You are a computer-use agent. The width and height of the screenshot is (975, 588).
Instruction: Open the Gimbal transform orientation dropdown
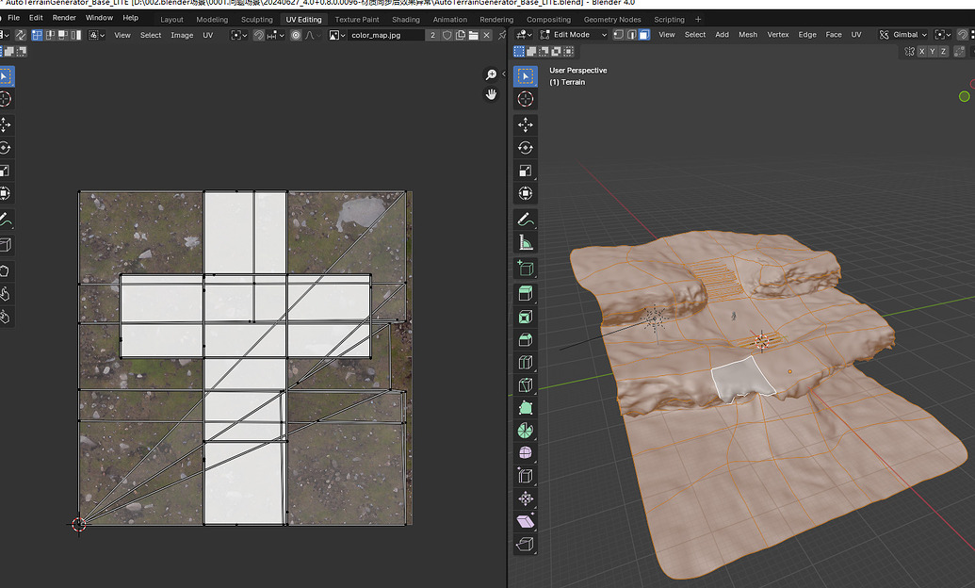(902, 35)
